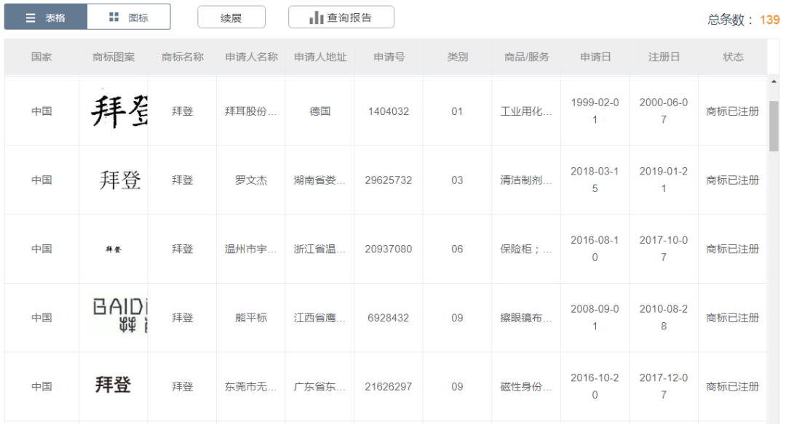786x424 pixels.
Task: Open BAIDI trademark image in row 6928432
Action: [120, 316]
